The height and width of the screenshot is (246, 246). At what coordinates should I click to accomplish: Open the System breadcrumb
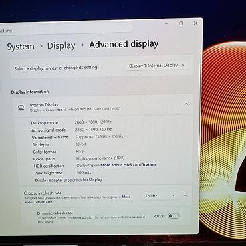21,47
